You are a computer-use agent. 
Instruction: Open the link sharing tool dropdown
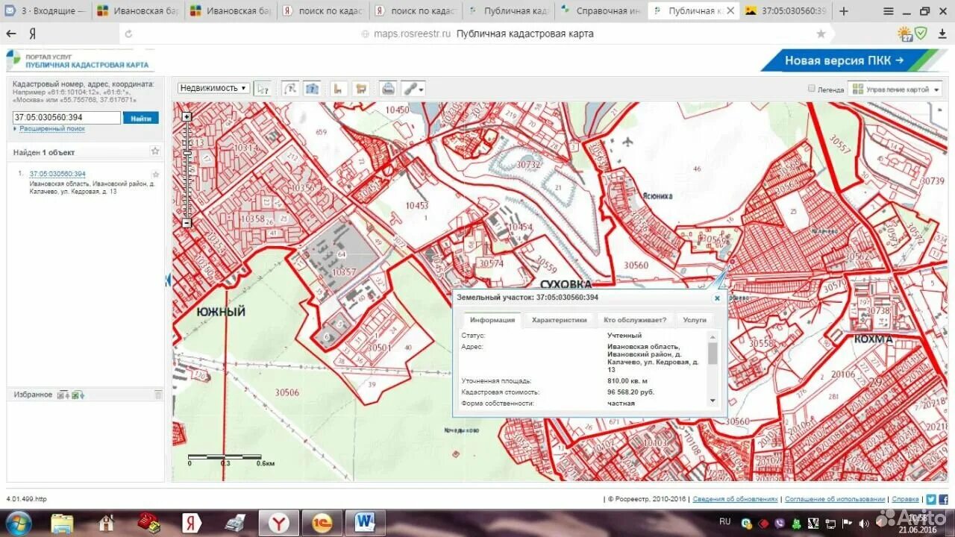tap(413, 88)
